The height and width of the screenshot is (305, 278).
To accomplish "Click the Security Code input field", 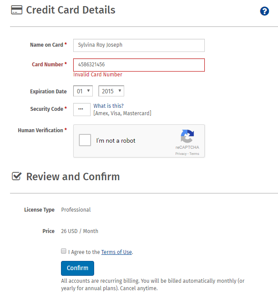I will click(x=82, y=110).
